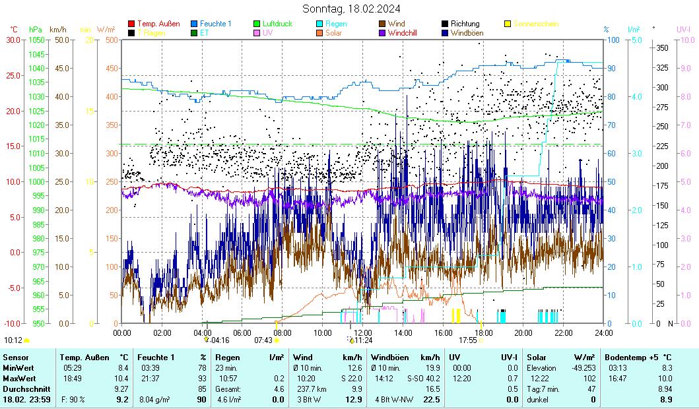
Task: Click the chart title Sonntag, 18.02.2024
Action: (350, 9)
